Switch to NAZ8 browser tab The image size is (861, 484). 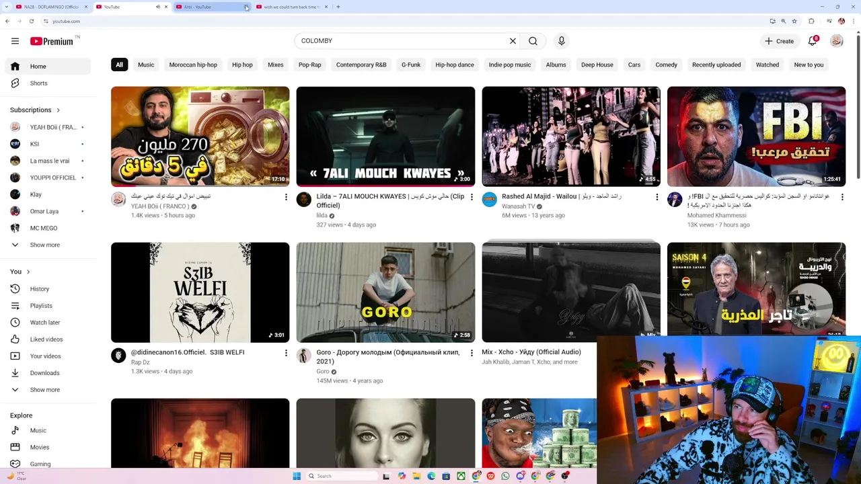pos(51,7)
